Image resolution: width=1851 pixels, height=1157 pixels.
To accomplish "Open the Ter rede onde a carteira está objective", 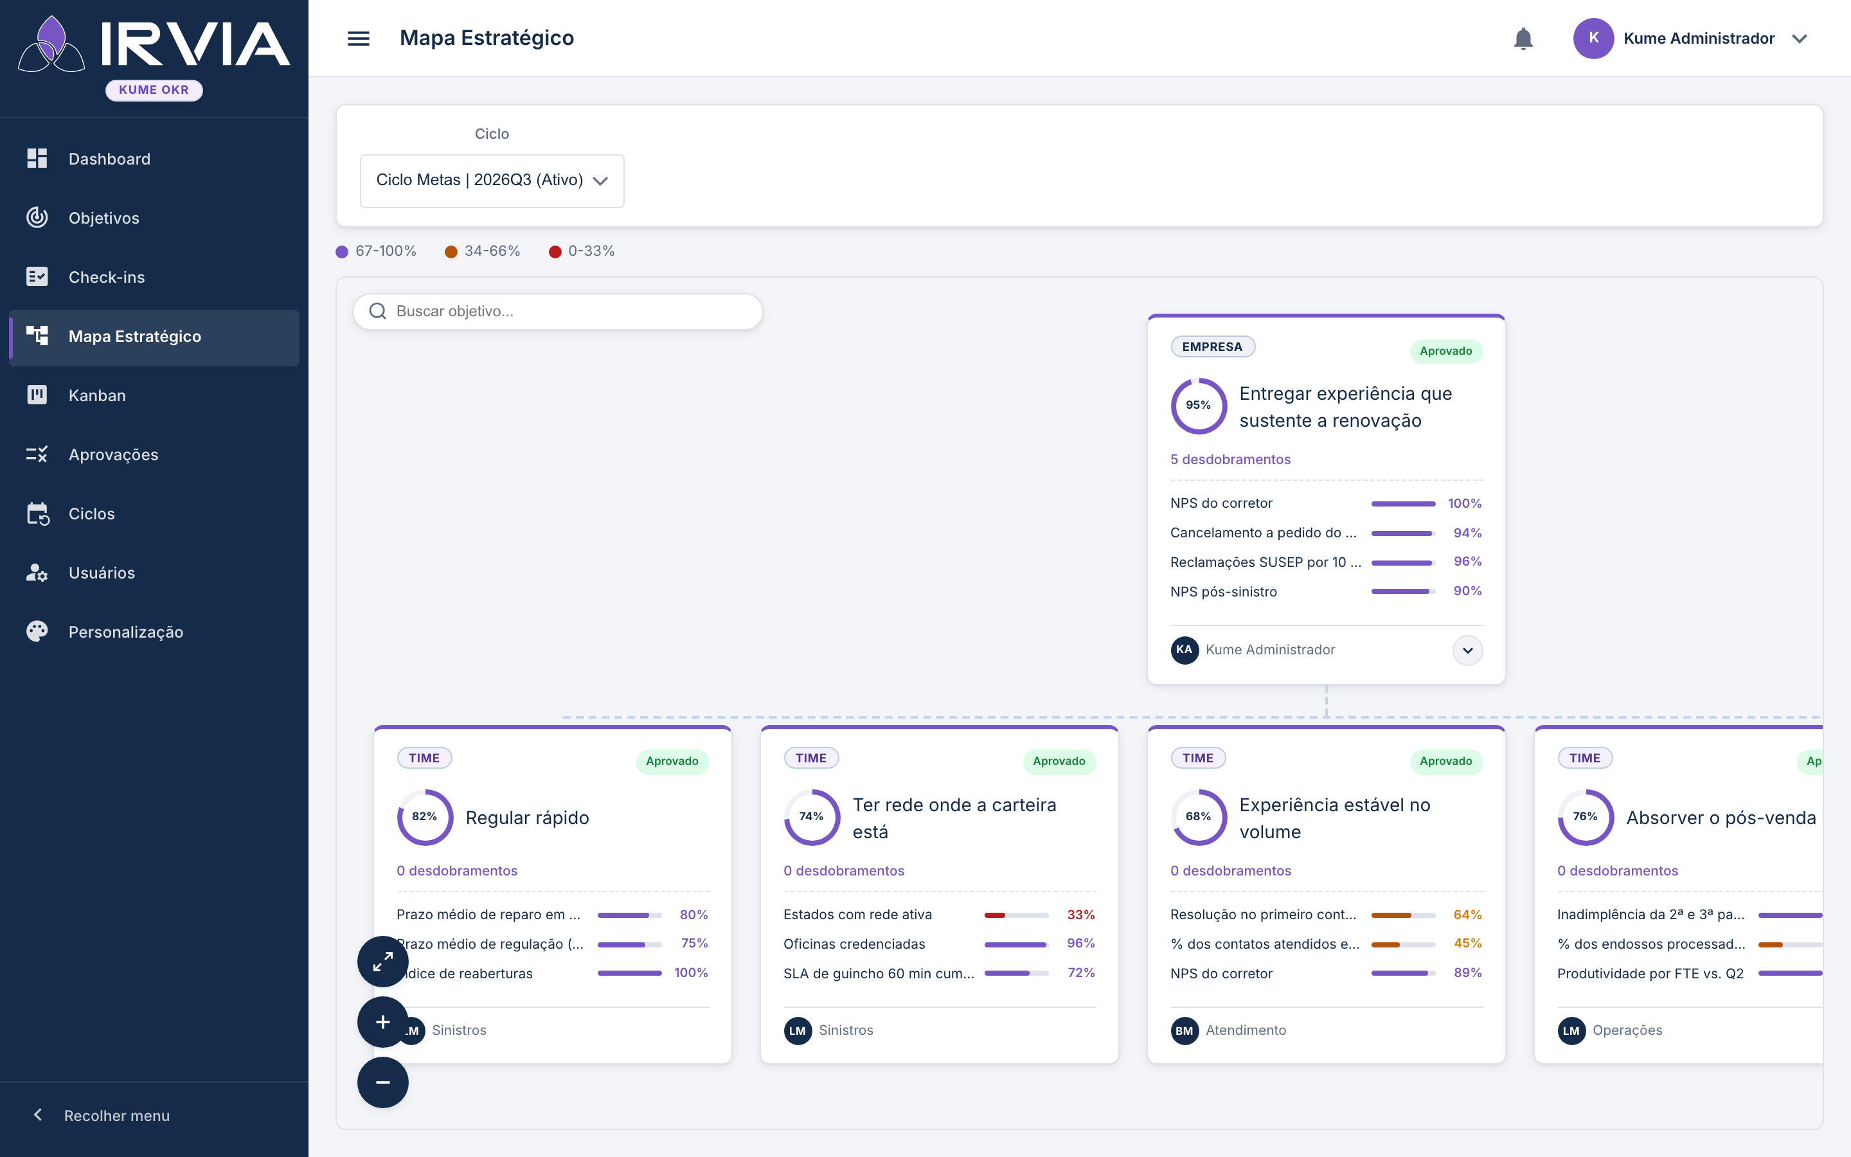I will (x=954, y=818).
